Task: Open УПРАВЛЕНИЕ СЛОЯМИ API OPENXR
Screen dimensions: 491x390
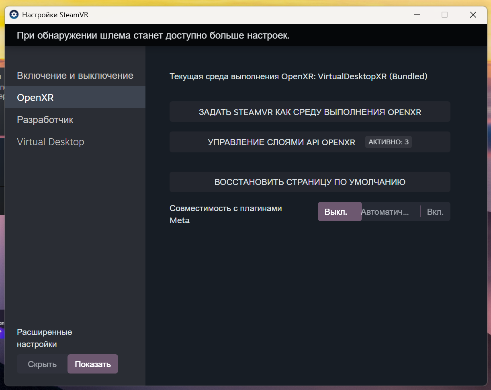Action: coord(310,142)
